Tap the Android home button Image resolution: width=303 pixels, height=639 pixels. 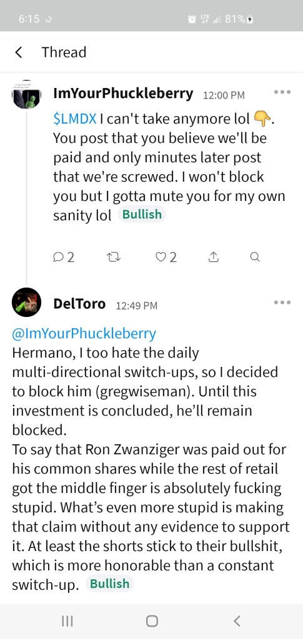(152, 621)
